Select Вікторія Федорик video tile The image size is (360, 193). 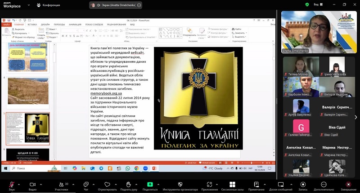(337, 87)
